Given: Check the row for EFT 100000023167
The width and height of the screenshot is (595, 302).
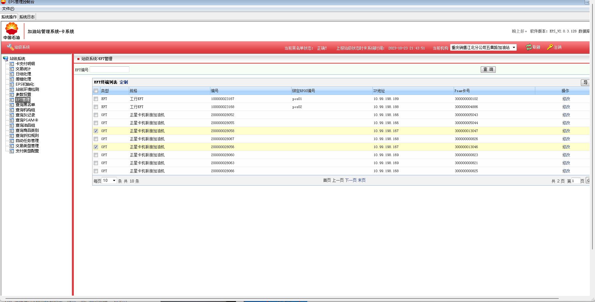Looking at the screenshot, I should pos(96,99).
